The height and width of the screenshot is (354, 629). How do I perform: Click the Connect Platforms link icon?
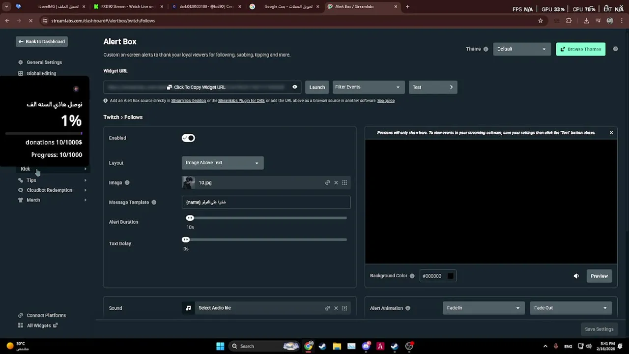21,315
